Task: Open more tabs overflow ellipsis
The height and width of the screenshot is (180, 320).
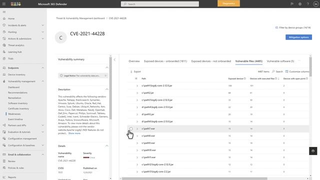Action: (x=299, y=60)
